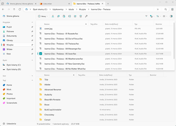The image size is (176, 126).
Task: Open the selection options dropdown in toolbar
Action: tap(152, 16)
